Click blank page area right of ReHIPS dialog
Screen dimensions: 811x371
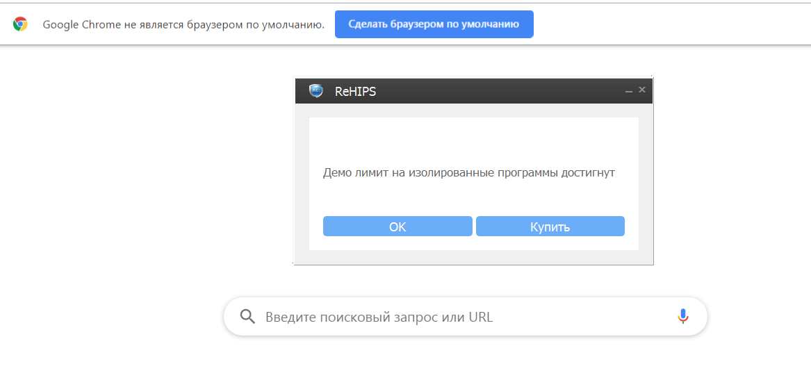coord(730,174)
